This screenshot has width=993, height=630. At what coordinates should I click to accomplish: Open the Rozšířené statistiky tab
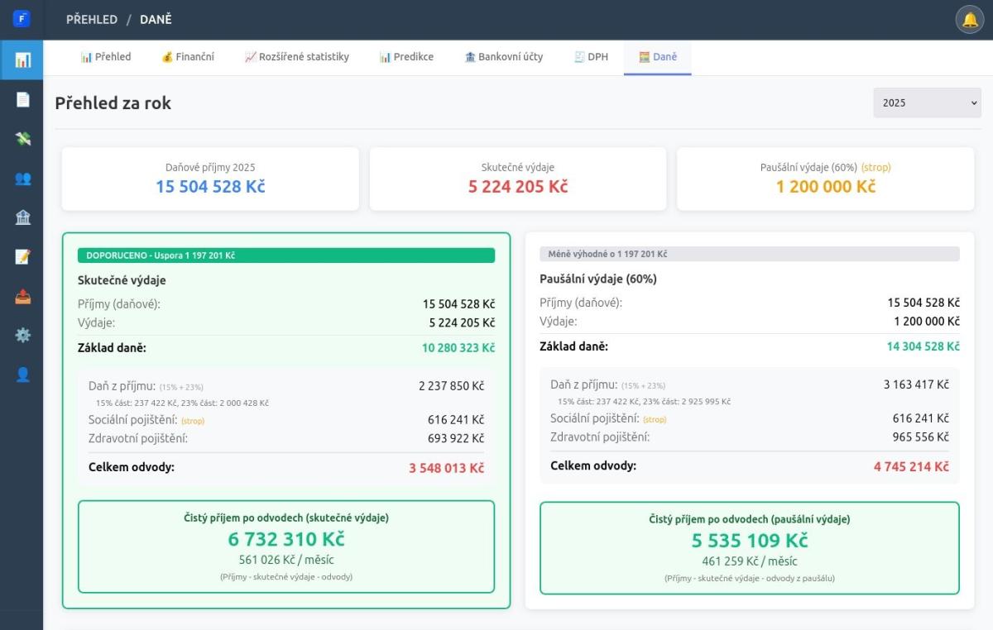(x=296, y=57)
